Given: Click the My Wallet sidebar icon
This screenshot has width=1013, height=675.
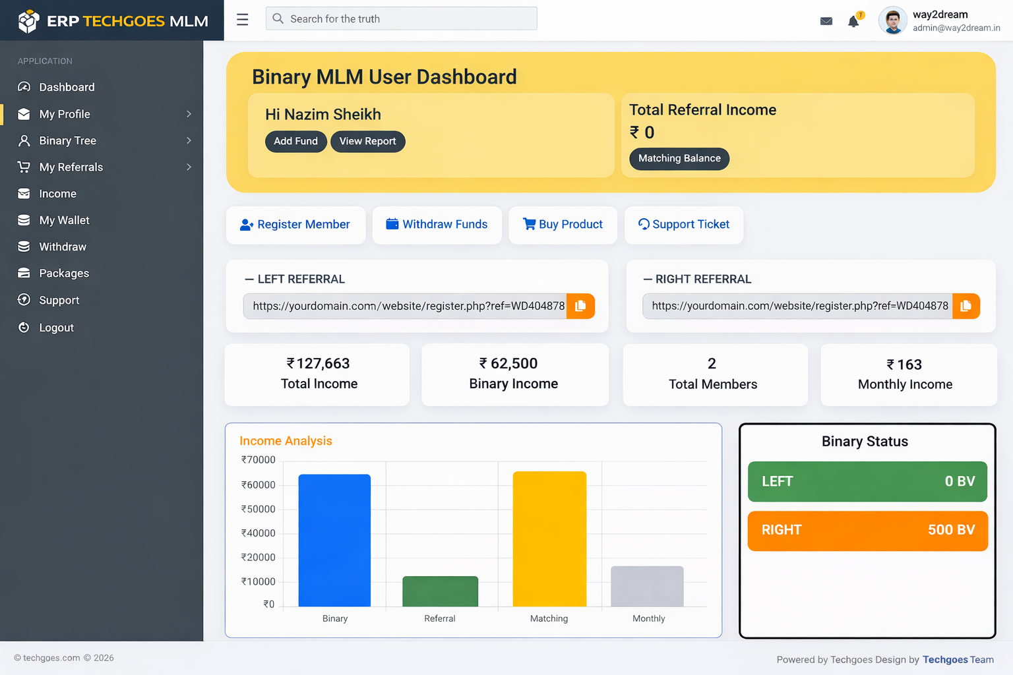Looking at the screenshot, I should point(24,220).
